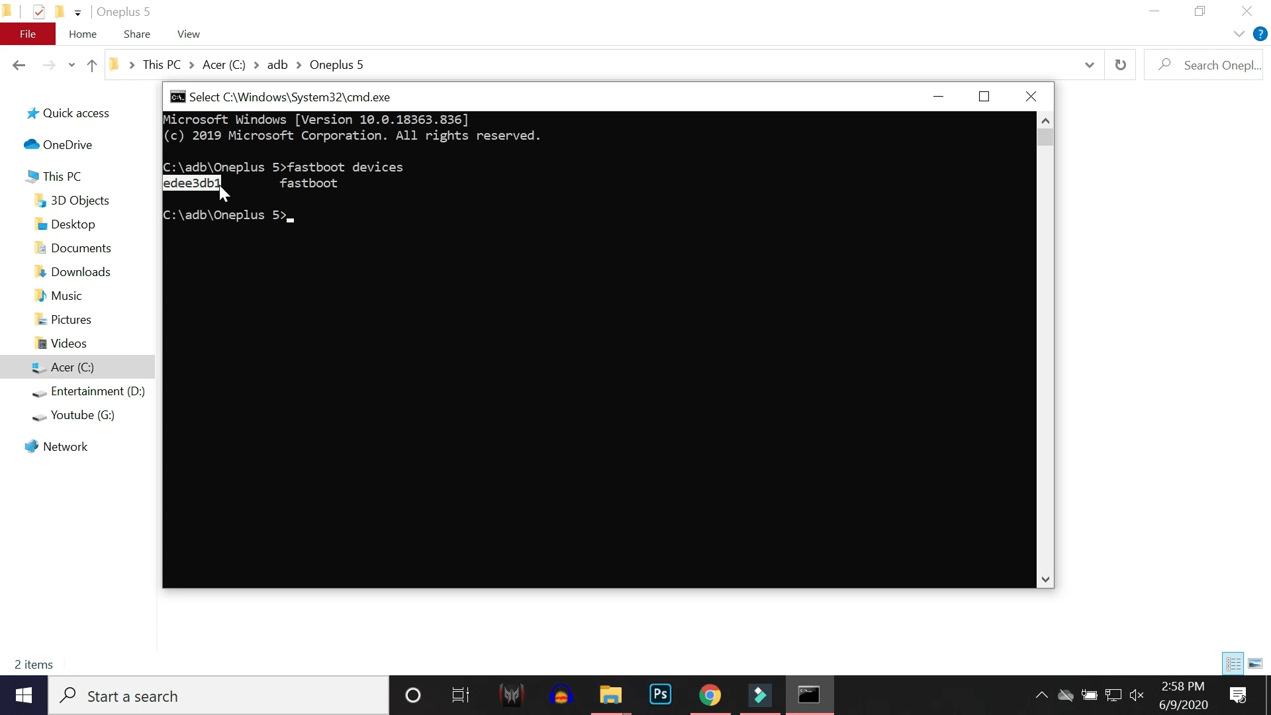Switch to the Home ribbon tab
Image resolution: width=1271 pixels, height=715 pixels.
coord(83,34)
